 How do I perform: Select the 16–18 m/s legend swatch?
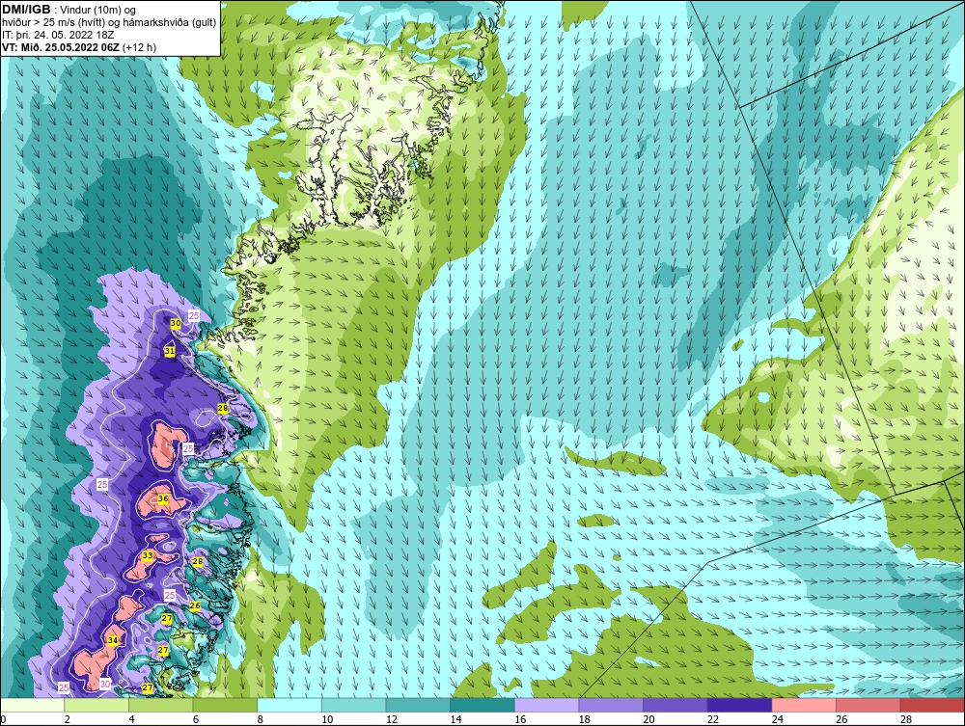point(546,705)
